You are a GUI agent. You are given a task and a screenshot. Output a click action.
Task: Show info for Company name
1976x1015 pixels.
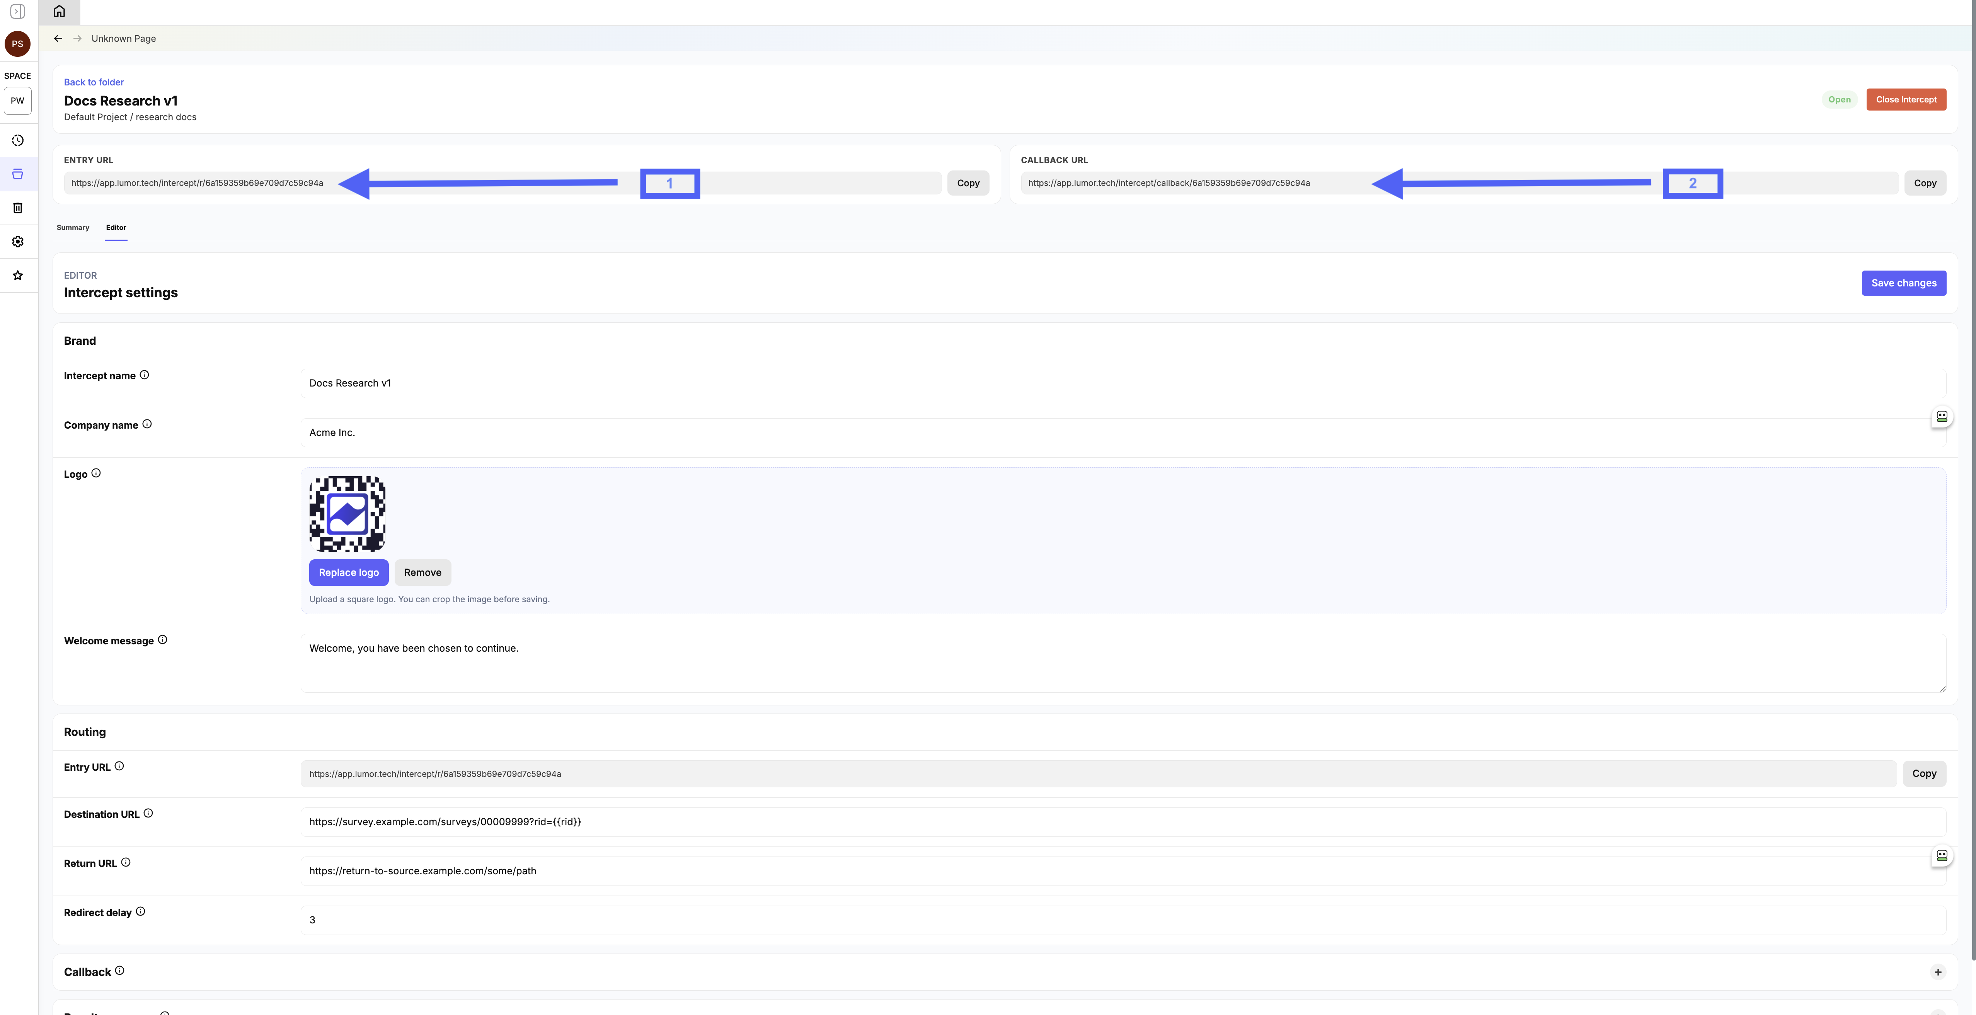coord(147,424)
